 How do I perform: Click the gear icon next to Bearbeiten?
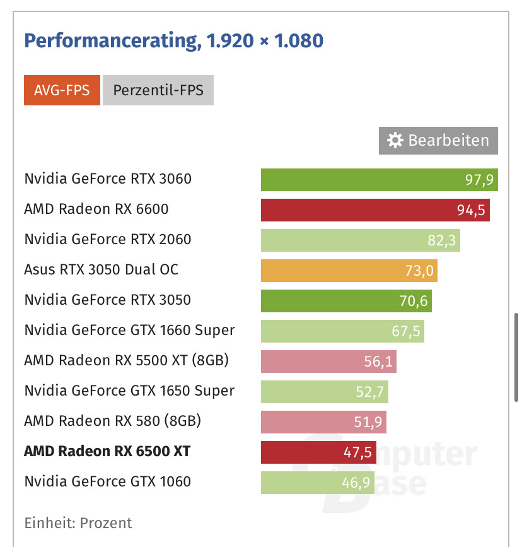395,141
